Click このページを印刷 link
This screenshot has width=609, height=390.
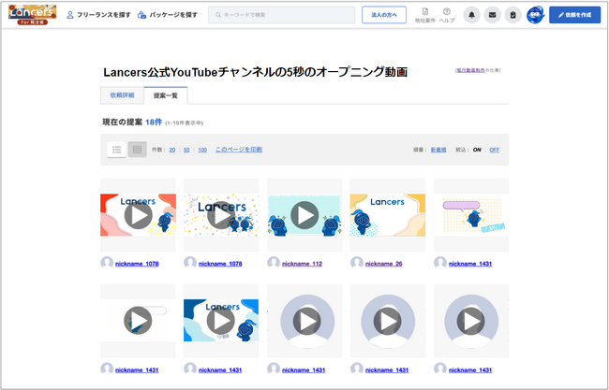pyautogui.click(x=239, y=150)
